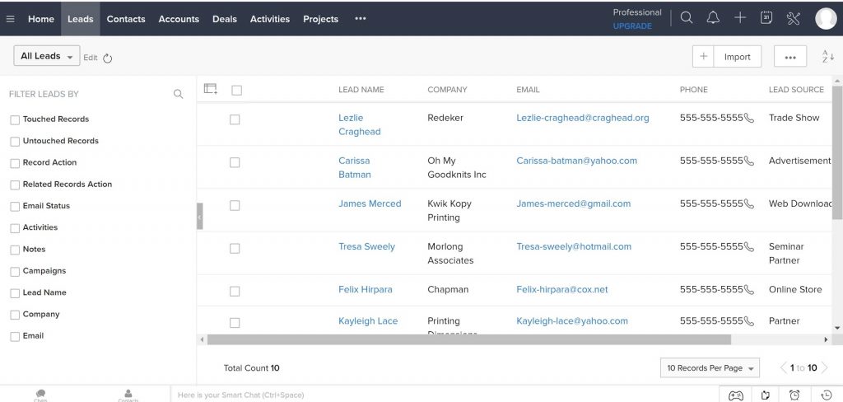
Task: Open the user profile avatar
Action: point(826,18)
